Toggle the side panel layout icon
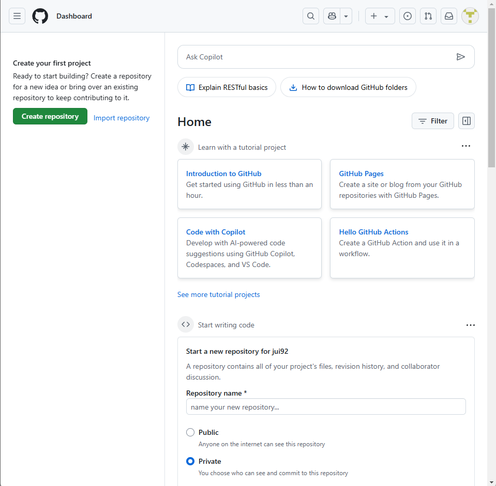The width and height of the screenshot is (496, 486). pyautogui.click(x=467, y=121)
